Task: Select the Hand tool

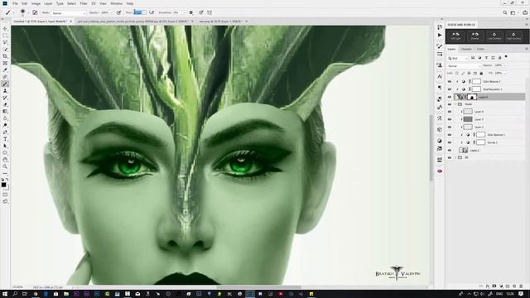Action: 5,160
